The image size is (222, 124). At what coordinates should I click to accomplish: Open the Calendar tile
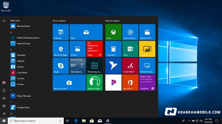click(61, 32)
